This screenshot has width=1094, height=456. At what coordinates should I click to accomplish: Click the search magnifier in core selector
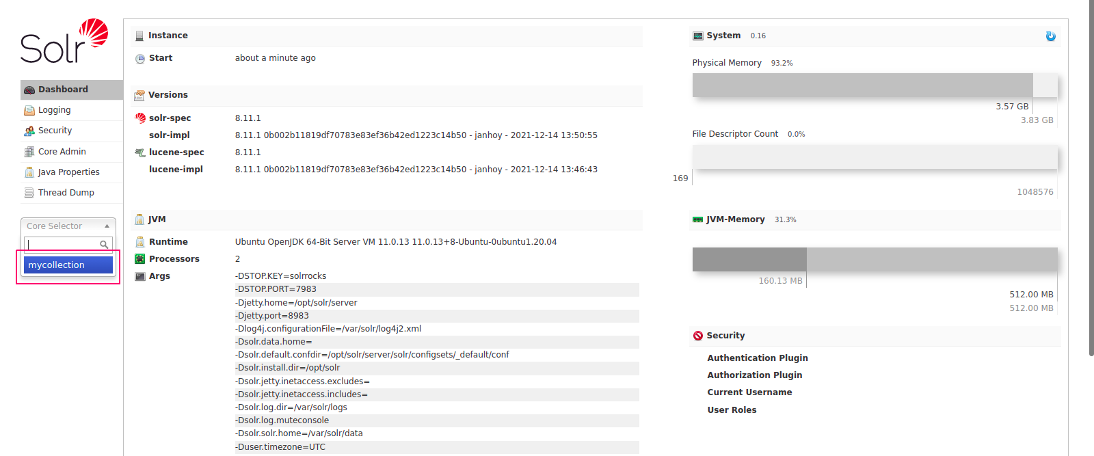[104, 244]
